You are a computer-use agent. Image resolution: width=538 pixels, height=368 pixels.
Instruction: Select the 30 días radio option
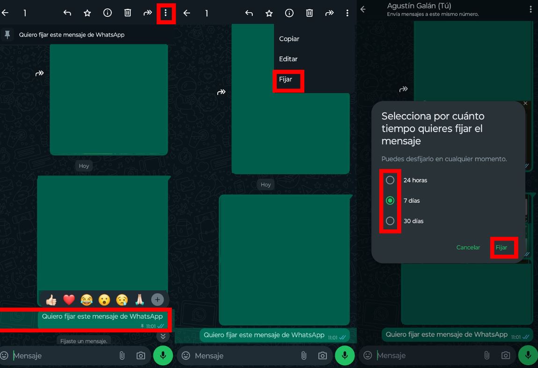coord(390,221)
